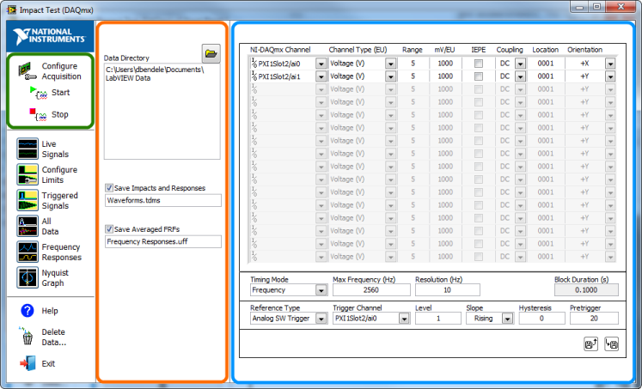
Task: Click the Exit label
Action: 48,363
